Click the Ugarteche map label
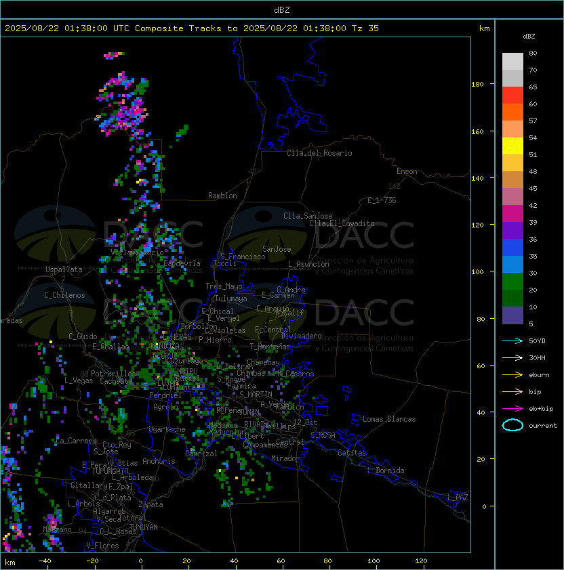This screenshot has height=570, width=564. click(167, 429)
